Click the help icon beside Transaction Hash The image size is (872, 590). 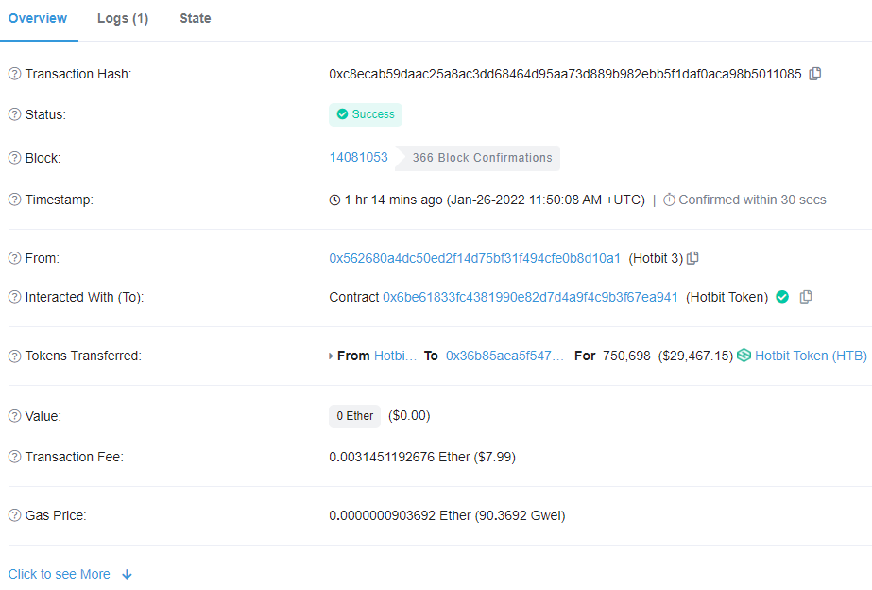[14, 75]
